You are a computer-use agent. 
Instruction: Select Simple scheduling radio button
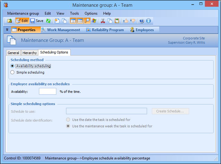[x=12, y=72]
